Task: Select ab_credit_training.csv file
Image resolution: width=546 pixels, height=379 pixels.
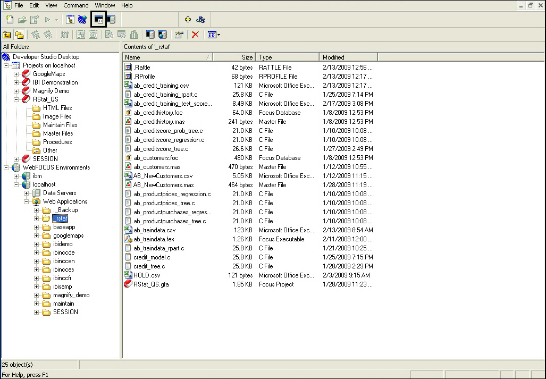Action: [161, 86]
